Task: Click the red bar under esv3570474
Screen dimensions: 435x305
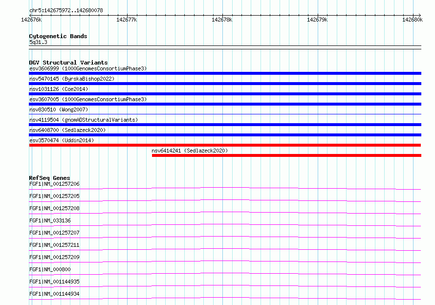Action: click(225, 145)
